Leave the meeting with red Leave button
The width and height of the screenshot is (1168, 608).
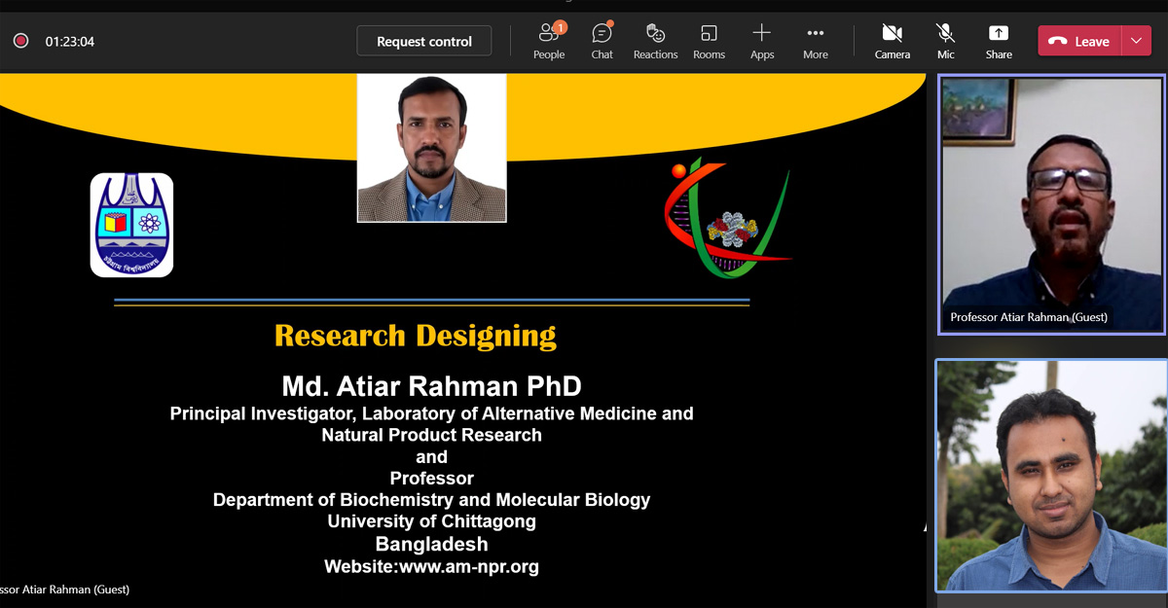1080,41
